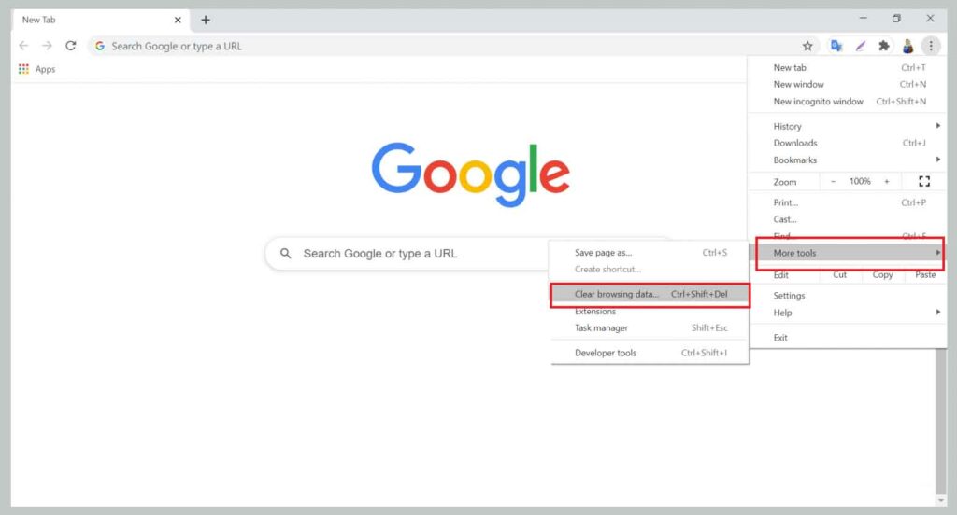This screenshot has height=515, width=957.
Task: Expand the Help submenu
Action: 849,313
